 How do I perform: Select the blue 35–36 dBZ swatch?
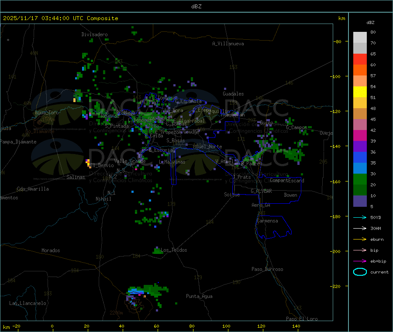(x=360, y=157)
